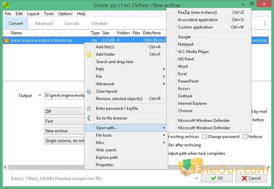Click the Clear layout recycle icon

(x=89, y=91)
